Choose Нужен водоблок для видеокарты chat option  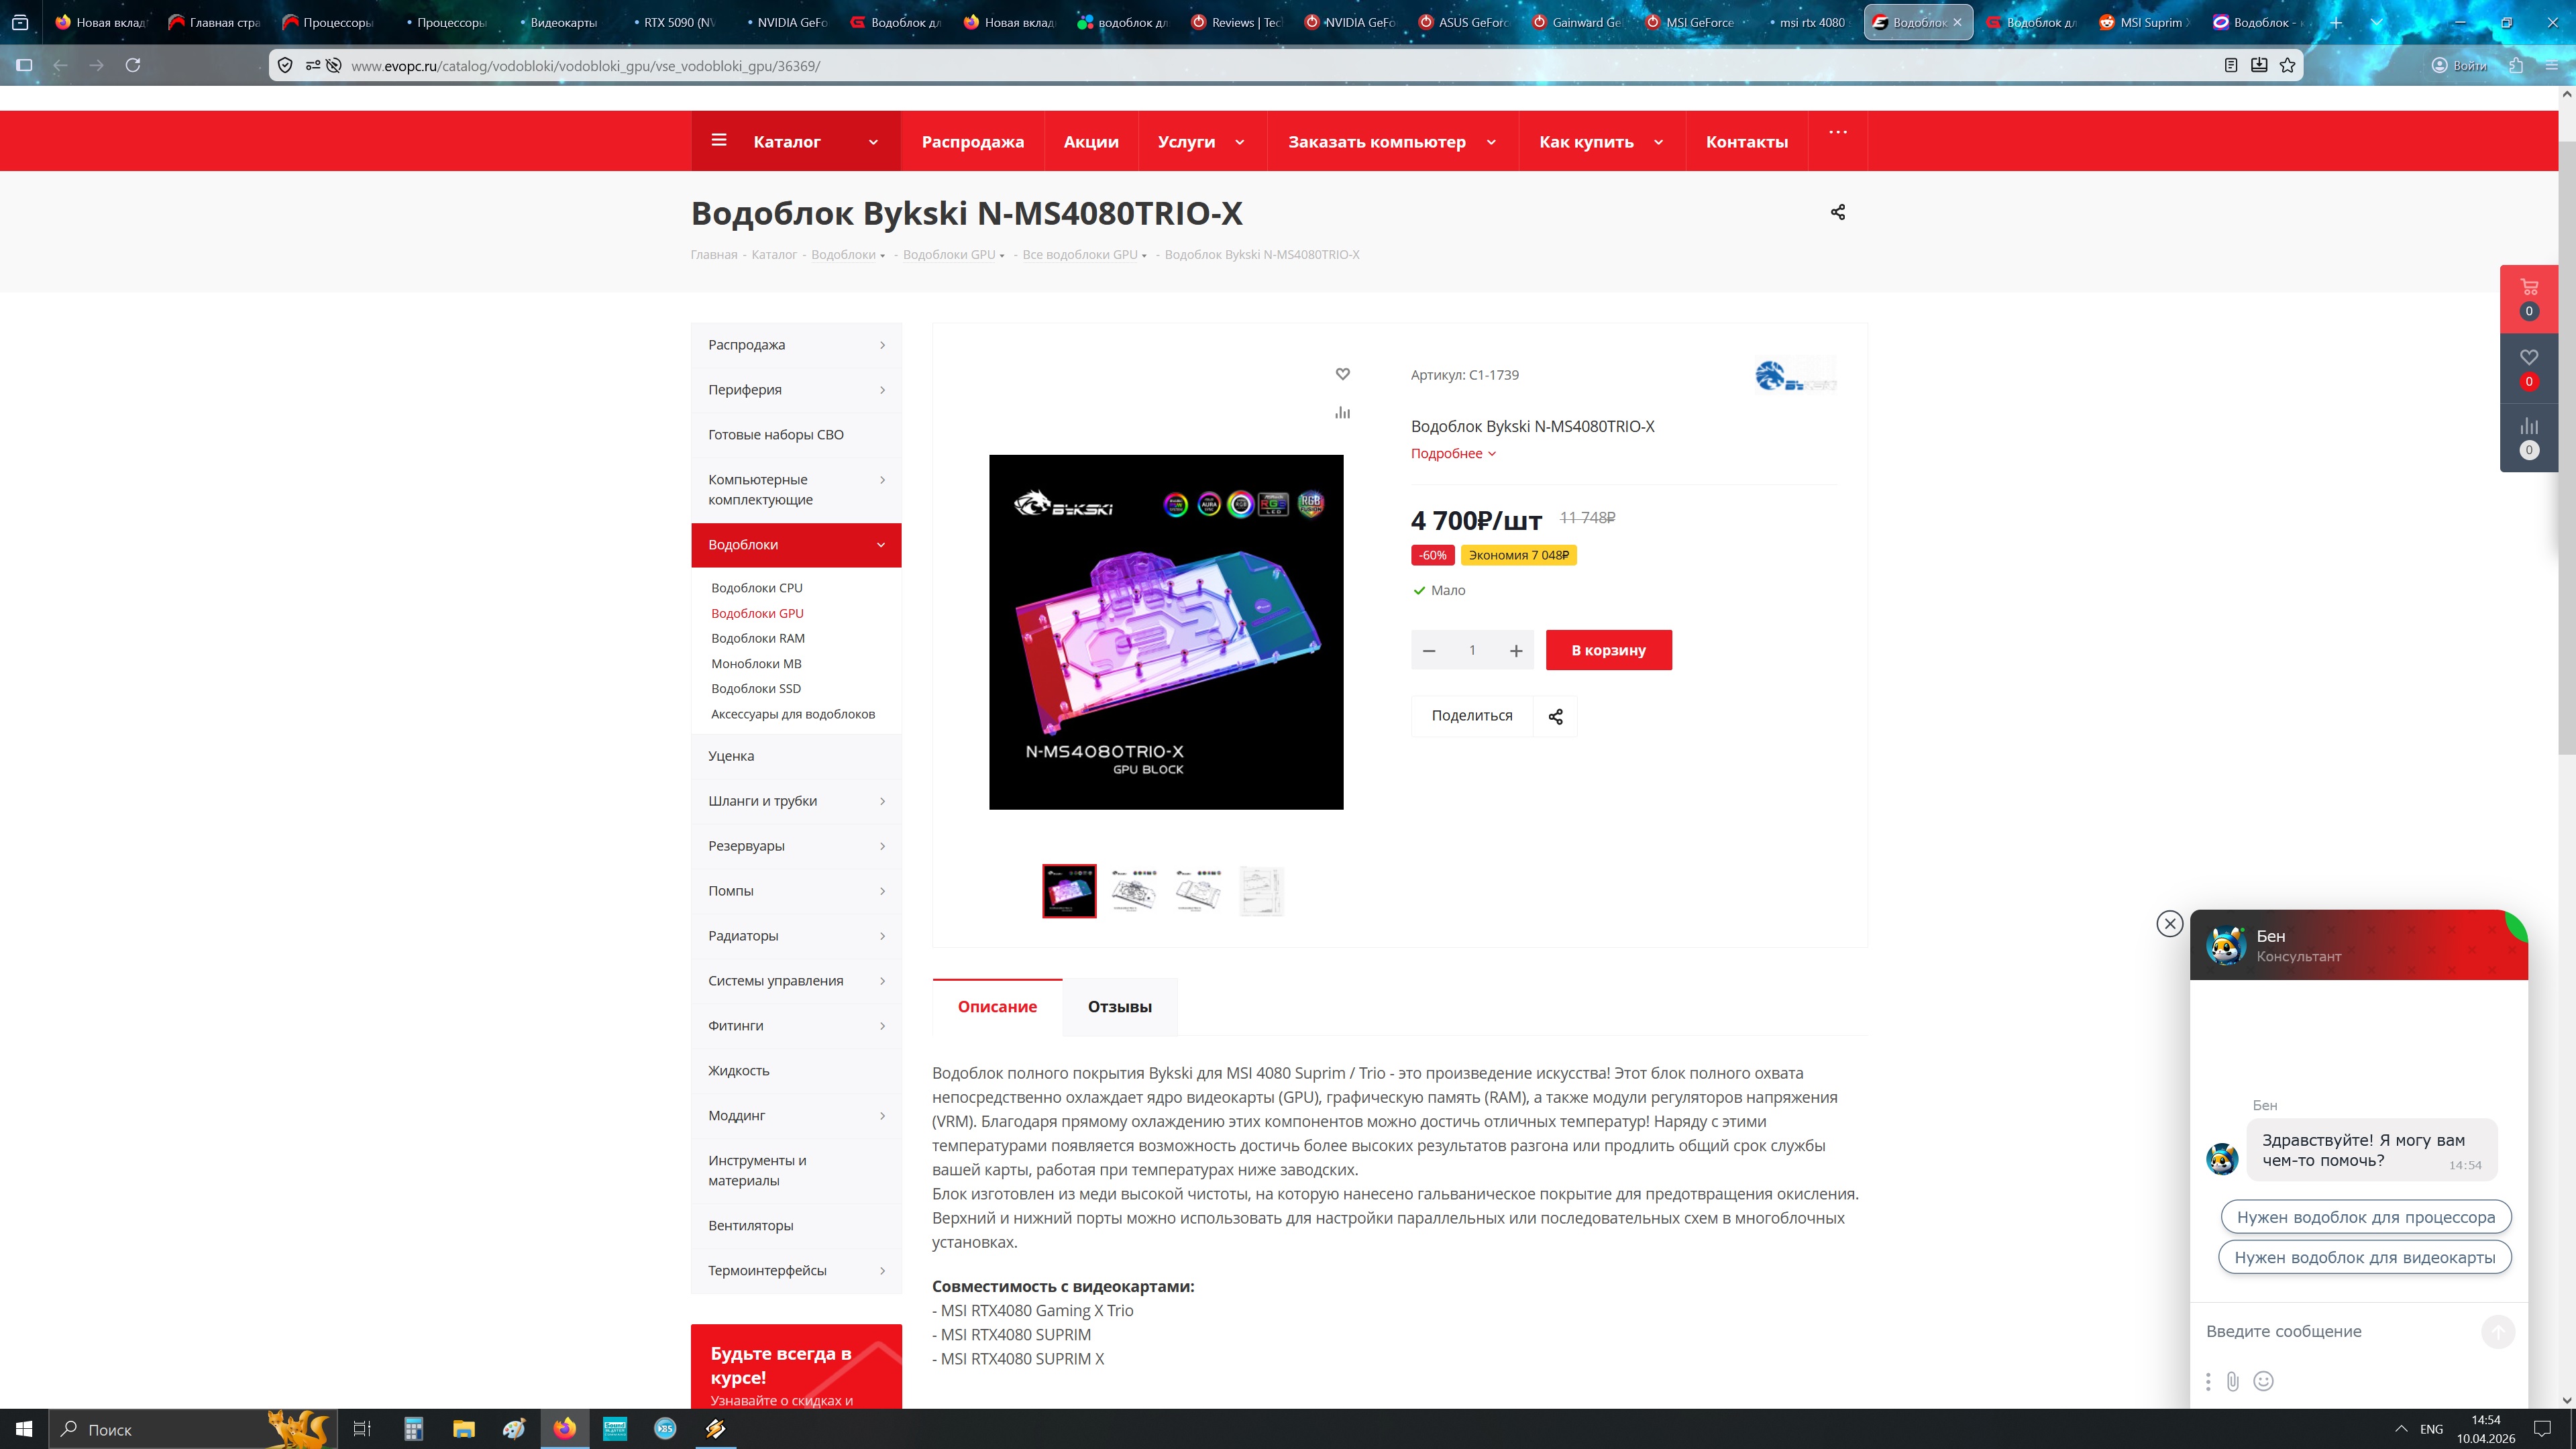click(x=2364, y=1257)
